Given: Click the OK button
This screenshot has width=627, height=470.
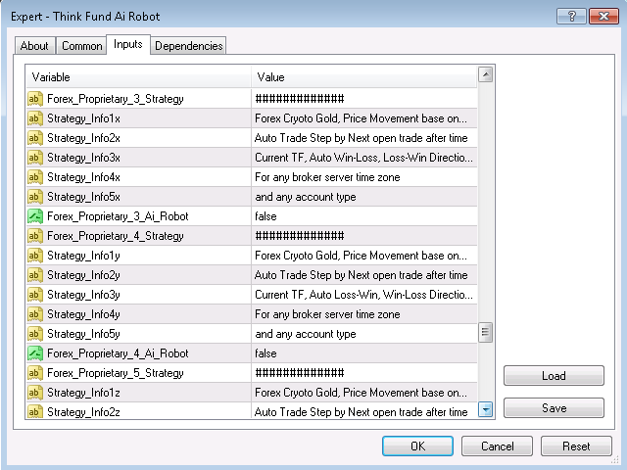Looking at the screenshot, I should (417, 446).
